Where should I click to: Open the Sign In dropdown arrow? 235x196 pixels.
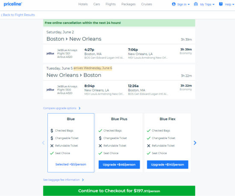point(189,4)
